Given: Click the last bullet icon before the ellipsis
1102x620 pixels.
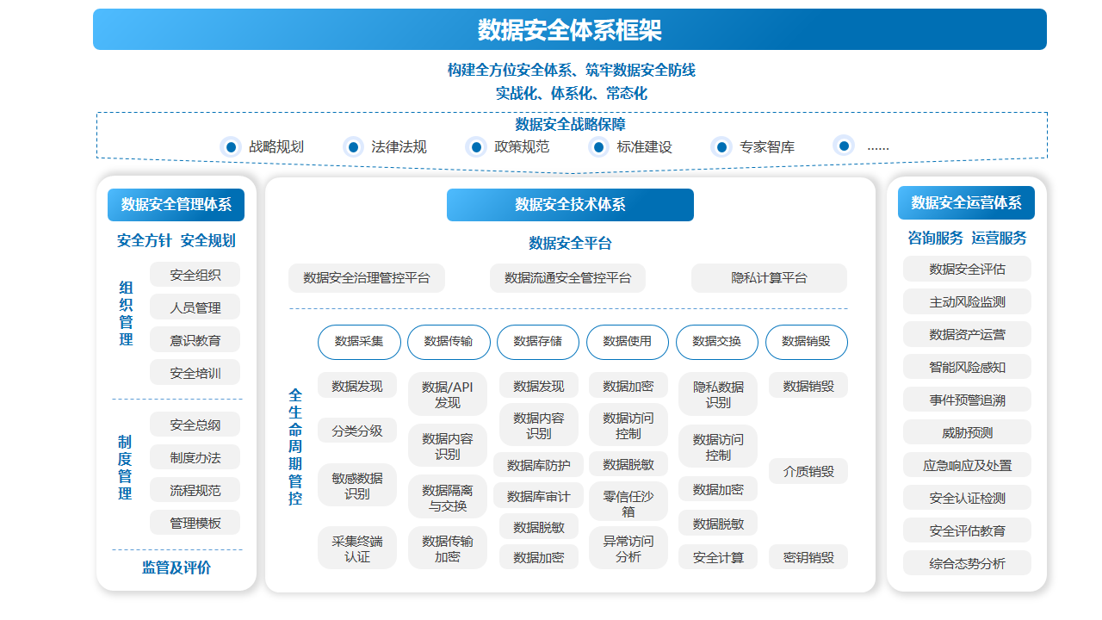Looking at the screenshot, I should (845, 146).
